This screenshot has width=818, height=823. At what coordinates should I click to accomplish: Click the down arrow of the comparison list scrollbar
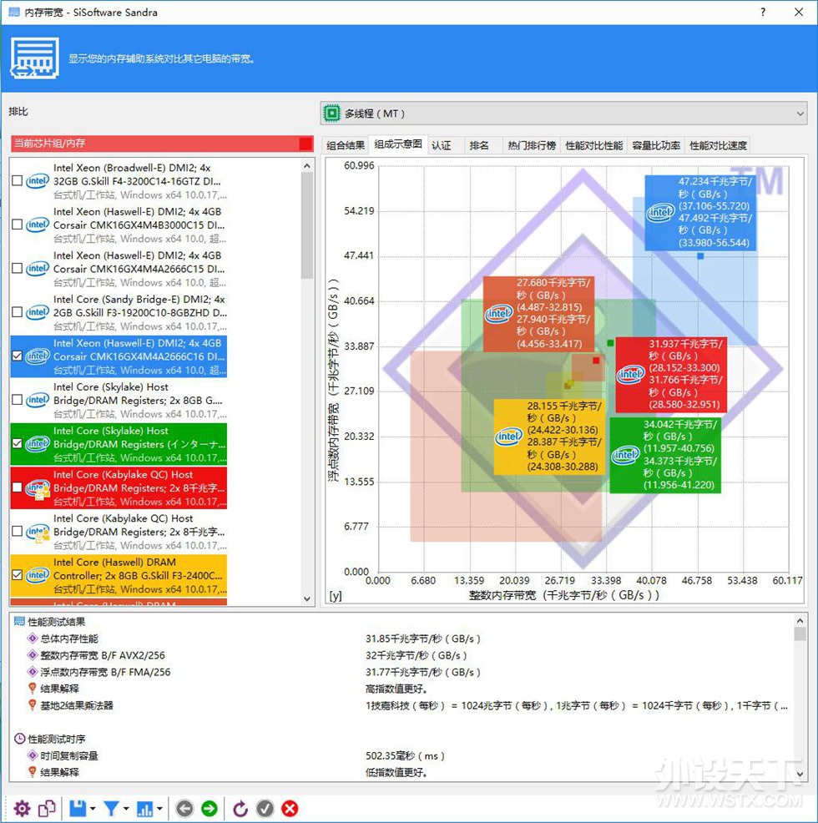point(307,598)
